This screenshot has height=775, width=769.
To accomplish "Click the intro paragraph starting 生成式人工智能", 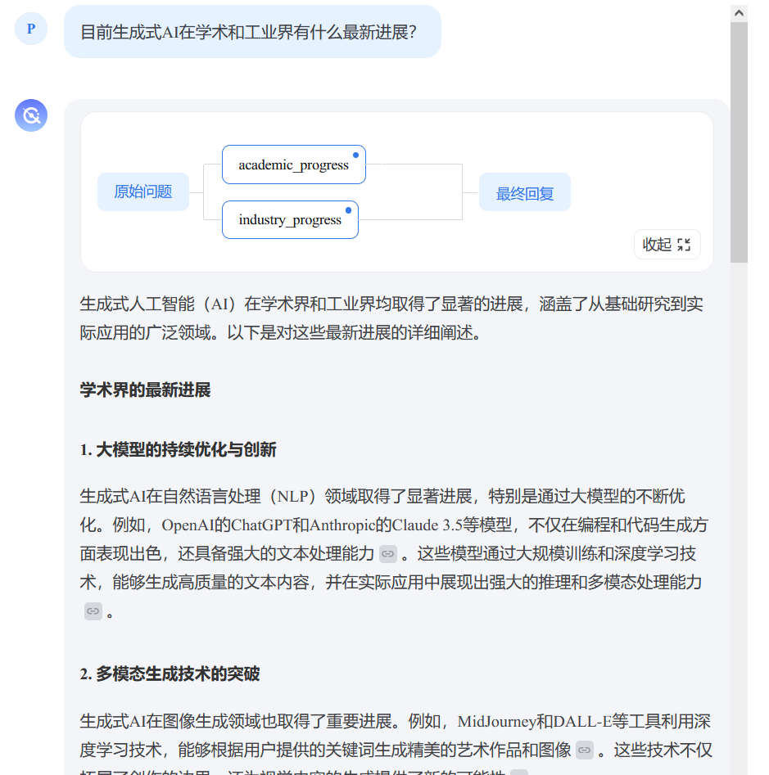I will point(391,318).
